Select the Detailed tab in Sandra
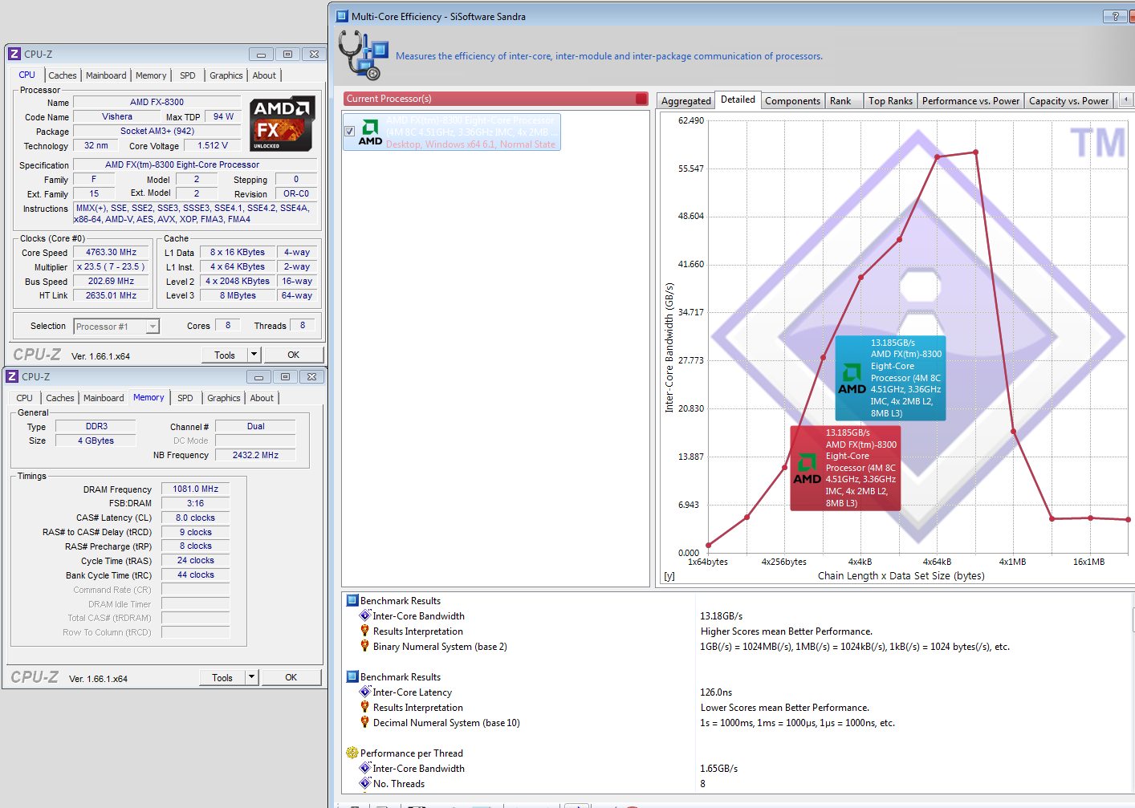This screenshot has height=808, width=1135. click(x=738, y=99)
